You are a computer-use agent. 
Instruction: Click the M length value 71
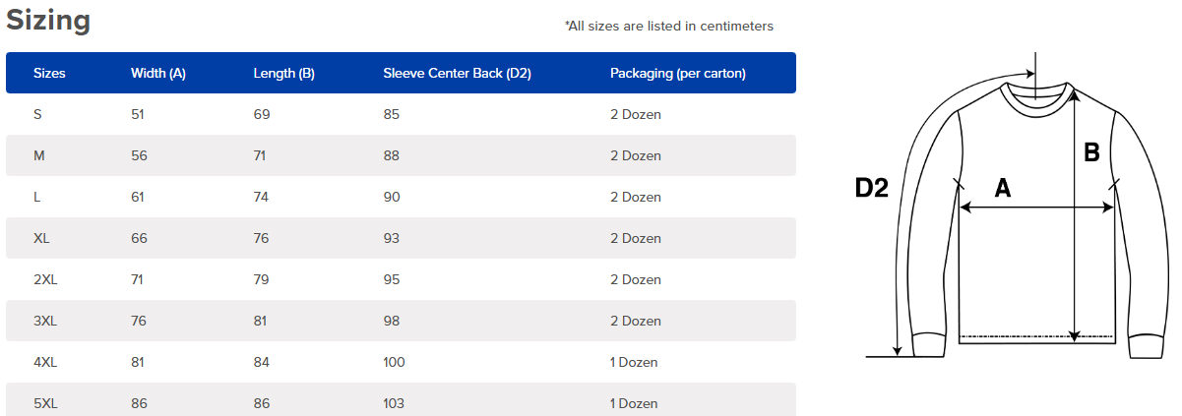[x=261, y=156]
